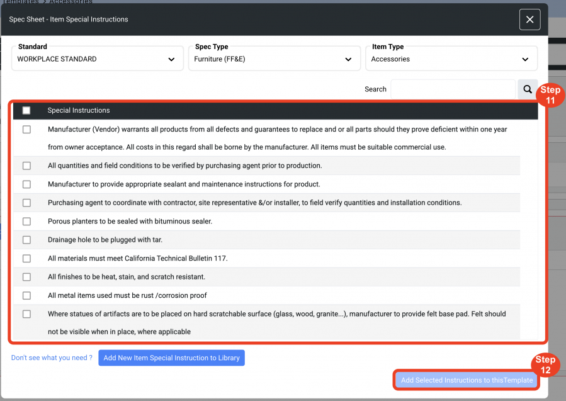Click text Purchasing agent to coordinate with contractor
Viewport: 566px width, 401px height.
click(255, 203)
